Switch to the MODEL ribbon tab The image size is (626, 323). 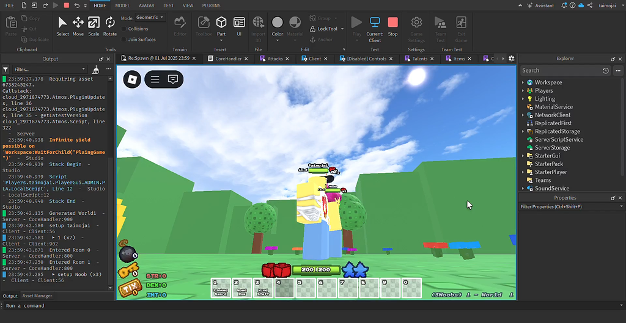pos(122,5)
